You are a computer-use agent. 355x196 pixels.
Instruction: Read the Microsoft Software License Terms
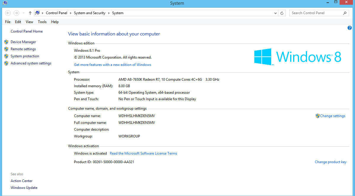[x=143, y=153]
